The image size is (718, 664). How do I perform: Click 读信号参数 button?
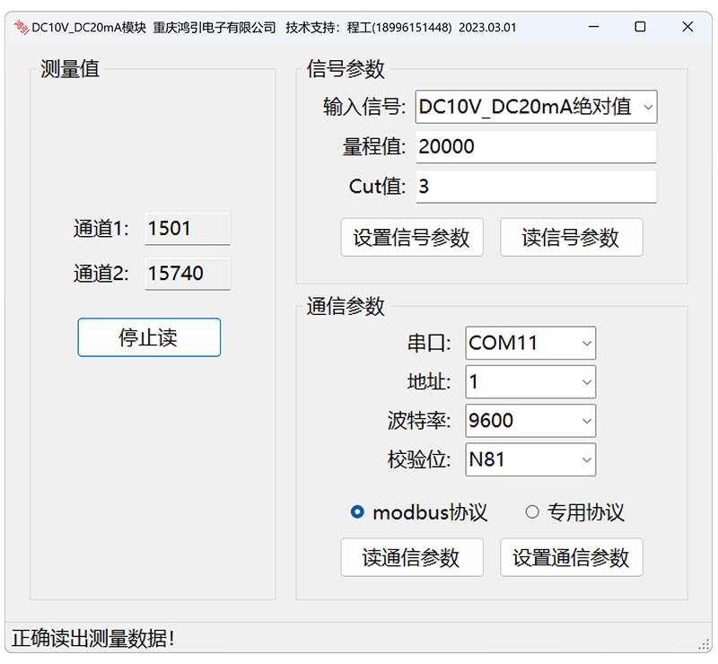(x=571, y=237)
